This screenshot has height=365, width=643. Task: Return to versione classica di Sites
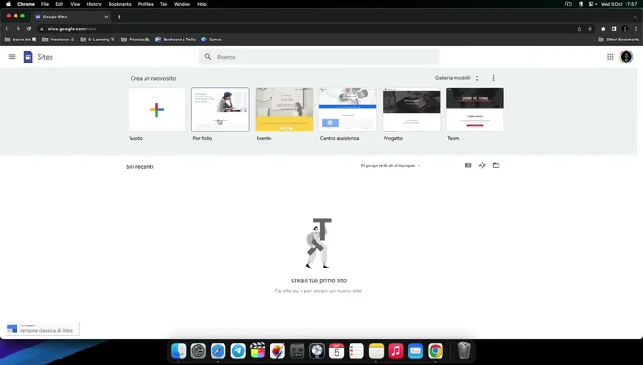42,328
